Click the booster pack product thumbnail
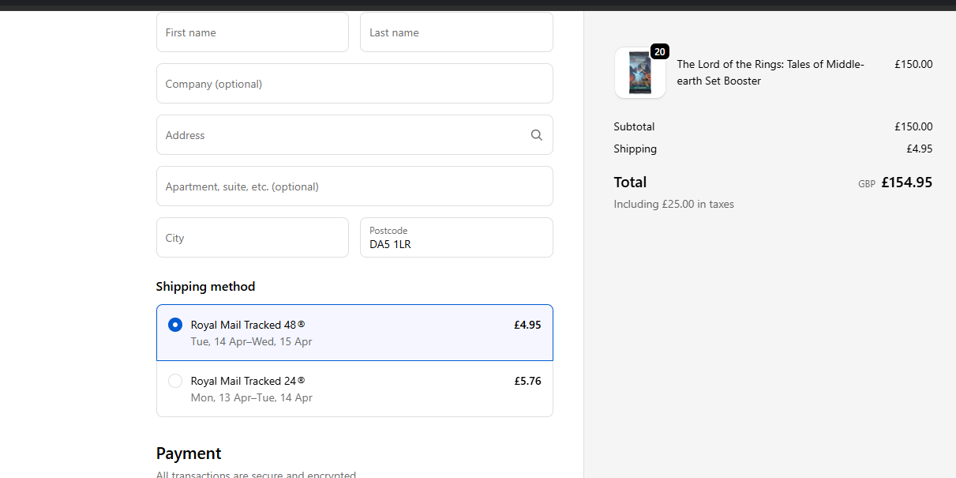956x478 pixels. pyautogui.click(x=639, y=73)
